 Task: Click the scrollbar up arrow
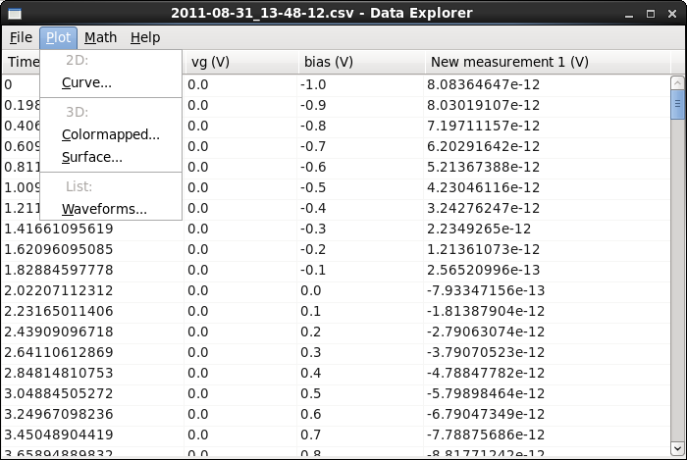point(677,82)
